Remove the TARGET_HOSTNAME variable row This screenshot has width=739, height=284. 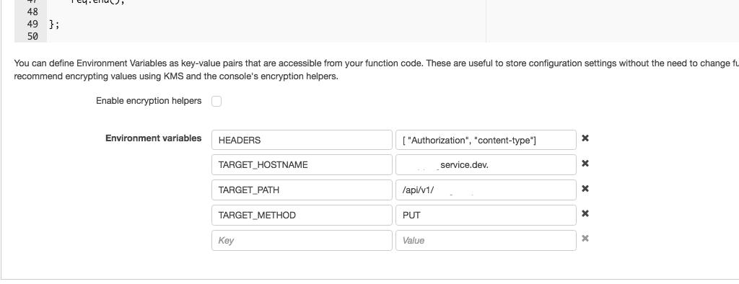pyautogui.click(x=585, y=164)
